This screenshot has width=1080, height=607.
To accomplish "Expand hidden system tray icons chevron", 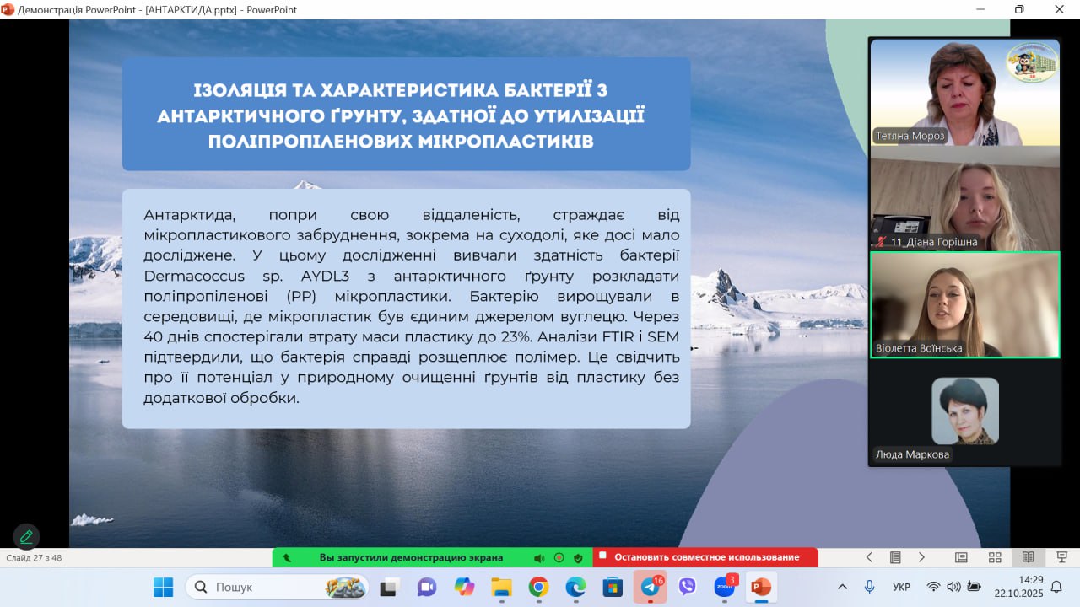I will [842, 587].
